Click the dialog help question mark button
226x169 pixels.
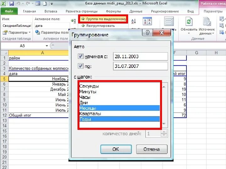pyautogui.click(x=147, y=33)
